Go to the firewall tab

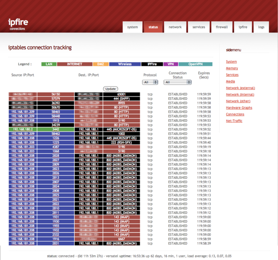tap(222, 27)
